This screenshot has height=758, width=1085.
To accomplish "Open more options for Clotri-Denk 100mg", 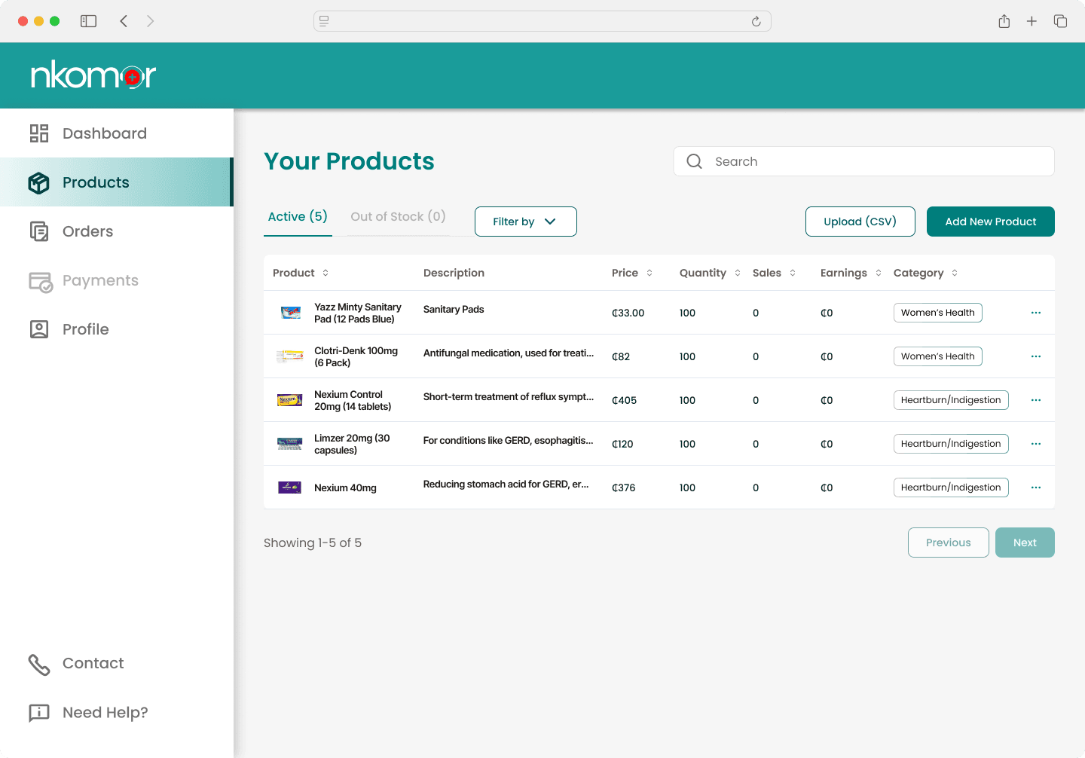I will (x=1036, y=356).
